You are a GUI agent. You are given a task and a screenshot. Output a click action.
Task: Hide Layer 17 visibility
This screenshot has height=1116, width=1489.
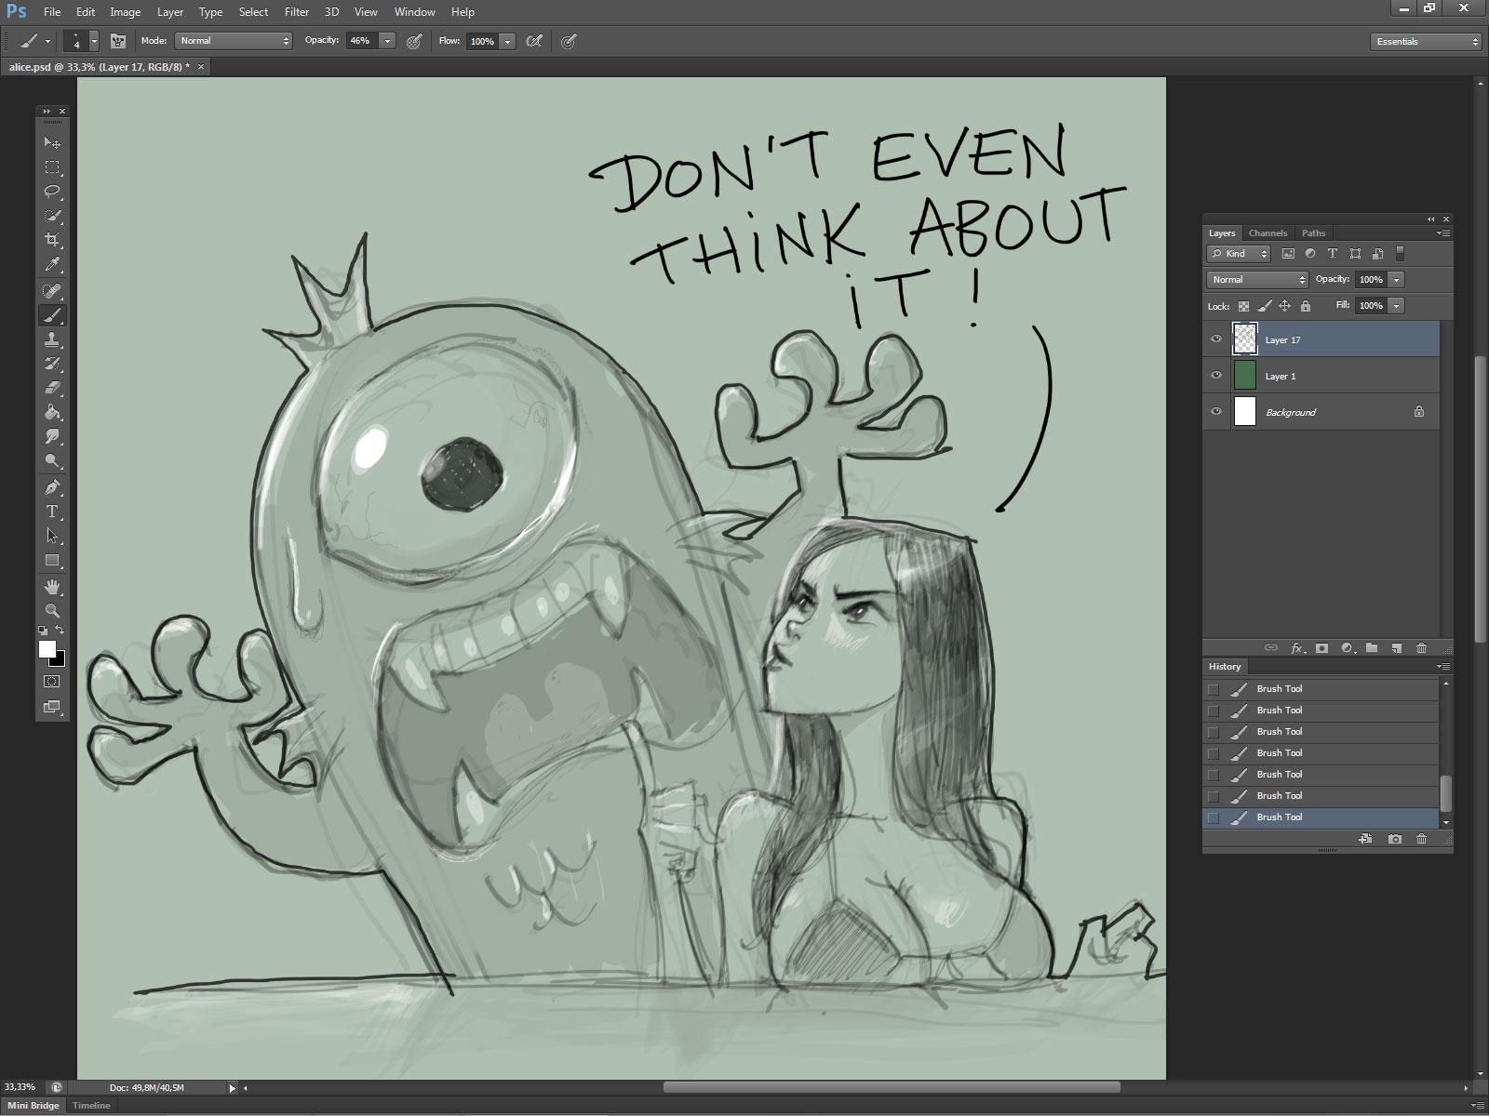(x=1215, y=339)
